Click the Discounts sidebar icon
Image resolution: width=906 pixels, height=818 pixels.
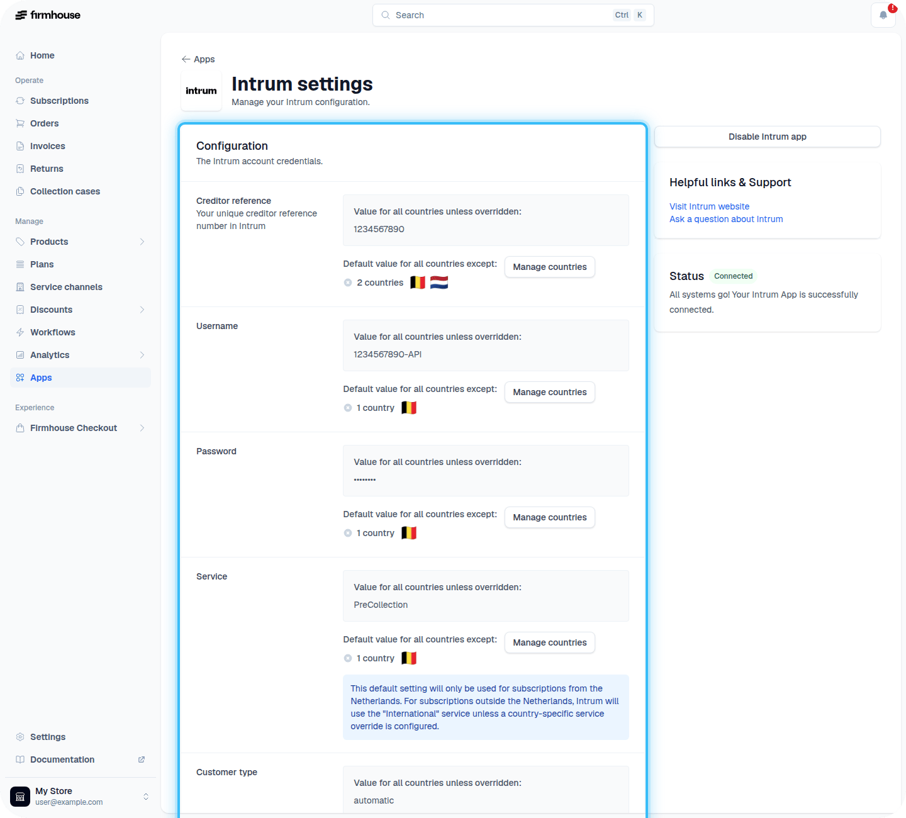pos(20,310)
